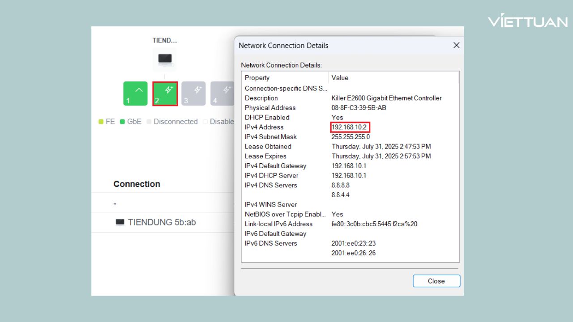Open the TIENDUNG 5b:ab connection entry

tap(162, 222)
